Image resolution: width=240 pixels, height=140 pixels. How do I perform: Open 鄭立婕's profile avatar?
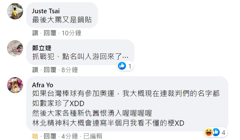tap(15, 48)
